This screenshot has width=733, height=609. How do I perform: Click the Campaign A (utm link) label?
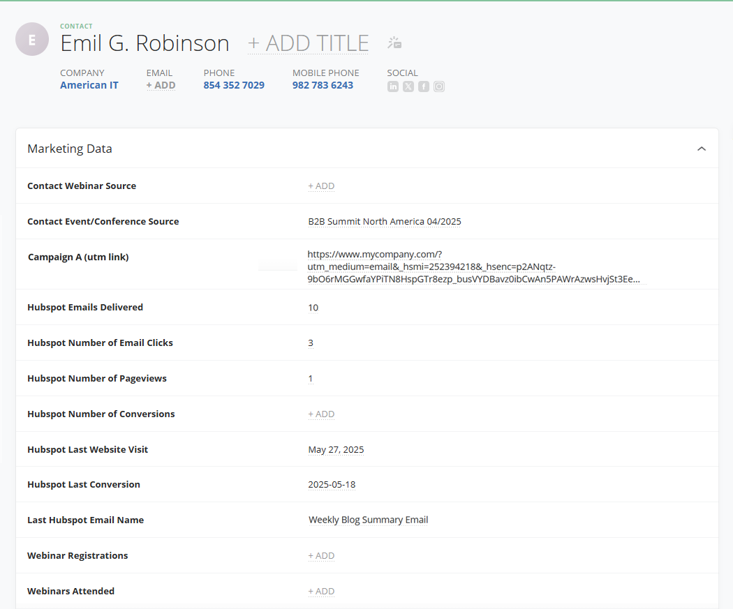point(78,257)
